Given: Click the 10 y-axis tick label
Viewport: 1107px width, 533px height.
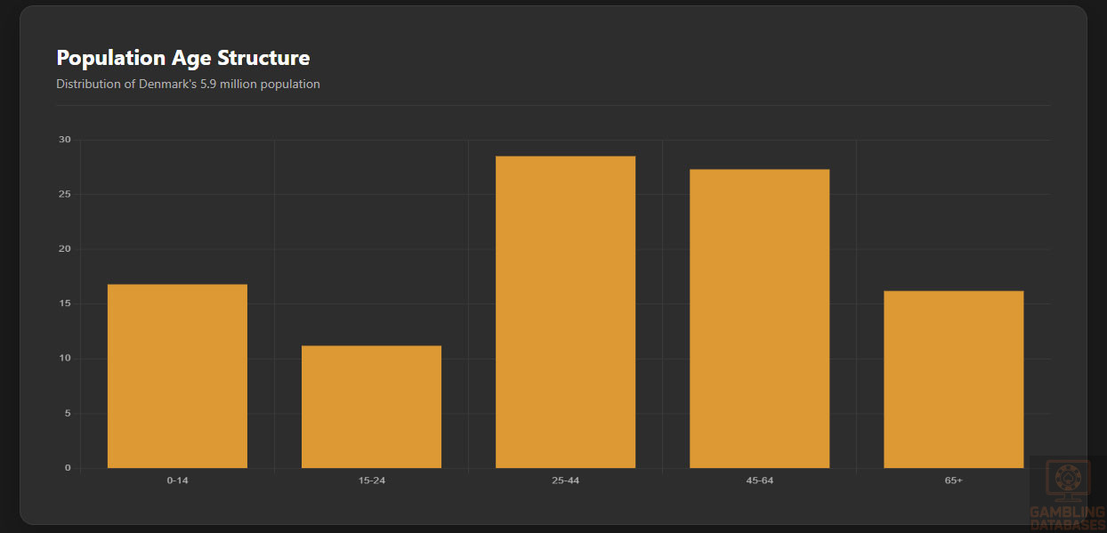Looking at the screenshot, I should pyautogui.click(x=64, y=359).
